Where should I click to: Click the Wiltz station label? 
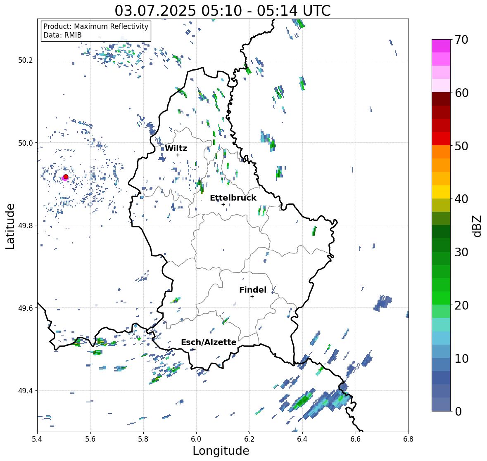176,148
